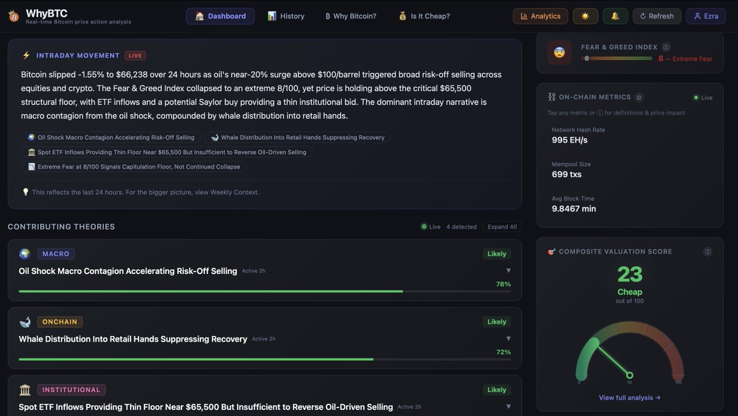The width and height of the screenshot is (738, 416).
Task: Click the globe icon on Macro theory card
Action: (25, 254)
